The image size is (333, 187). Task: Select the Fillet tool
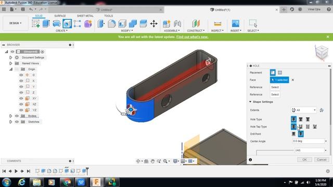pyautogui.click(x=112, y=23)
